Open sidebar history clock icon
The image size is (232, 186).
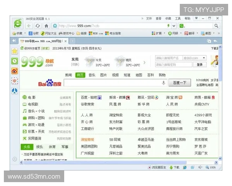[x=15, y=61]
